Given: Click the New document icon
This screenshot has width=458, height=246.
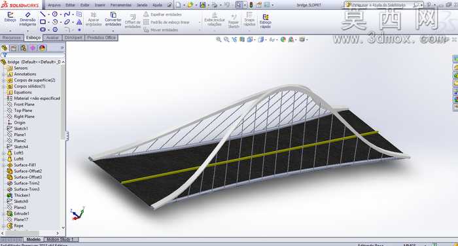Looking at the screenshot, I should 178,5.
